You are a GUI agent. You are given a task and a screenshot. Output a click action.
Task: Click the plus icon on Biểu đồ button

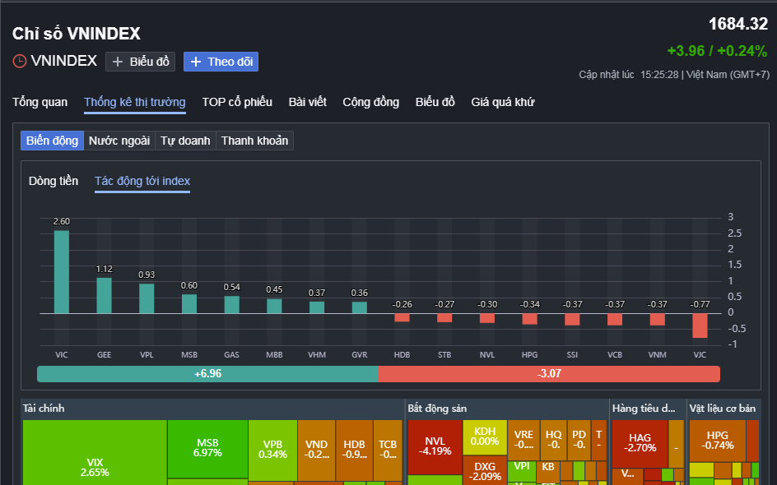pyautogui.click(x=118, y=62)
